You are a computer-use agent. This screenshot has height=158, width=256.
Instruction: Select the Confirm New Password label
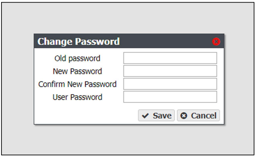(x=77, y=84)
